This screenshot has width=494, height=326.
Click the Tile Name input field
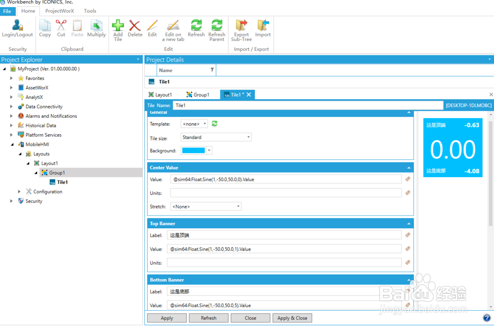(308, 106)
